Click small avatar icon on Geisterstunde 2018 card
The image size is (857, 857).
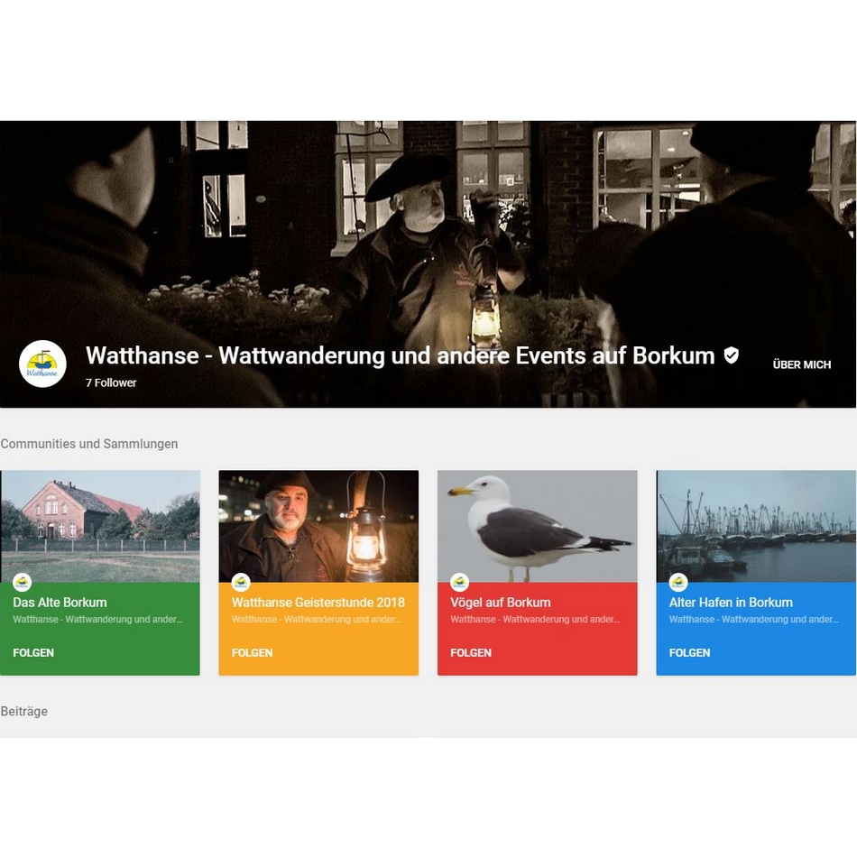click(x=241, y=582)
